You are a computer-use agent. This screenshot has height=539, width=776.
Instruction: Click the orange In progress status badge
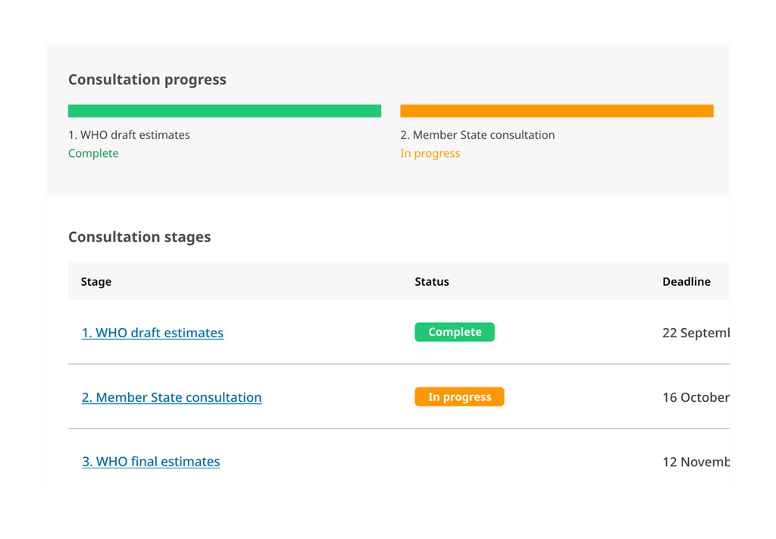(x=459, y=396)
